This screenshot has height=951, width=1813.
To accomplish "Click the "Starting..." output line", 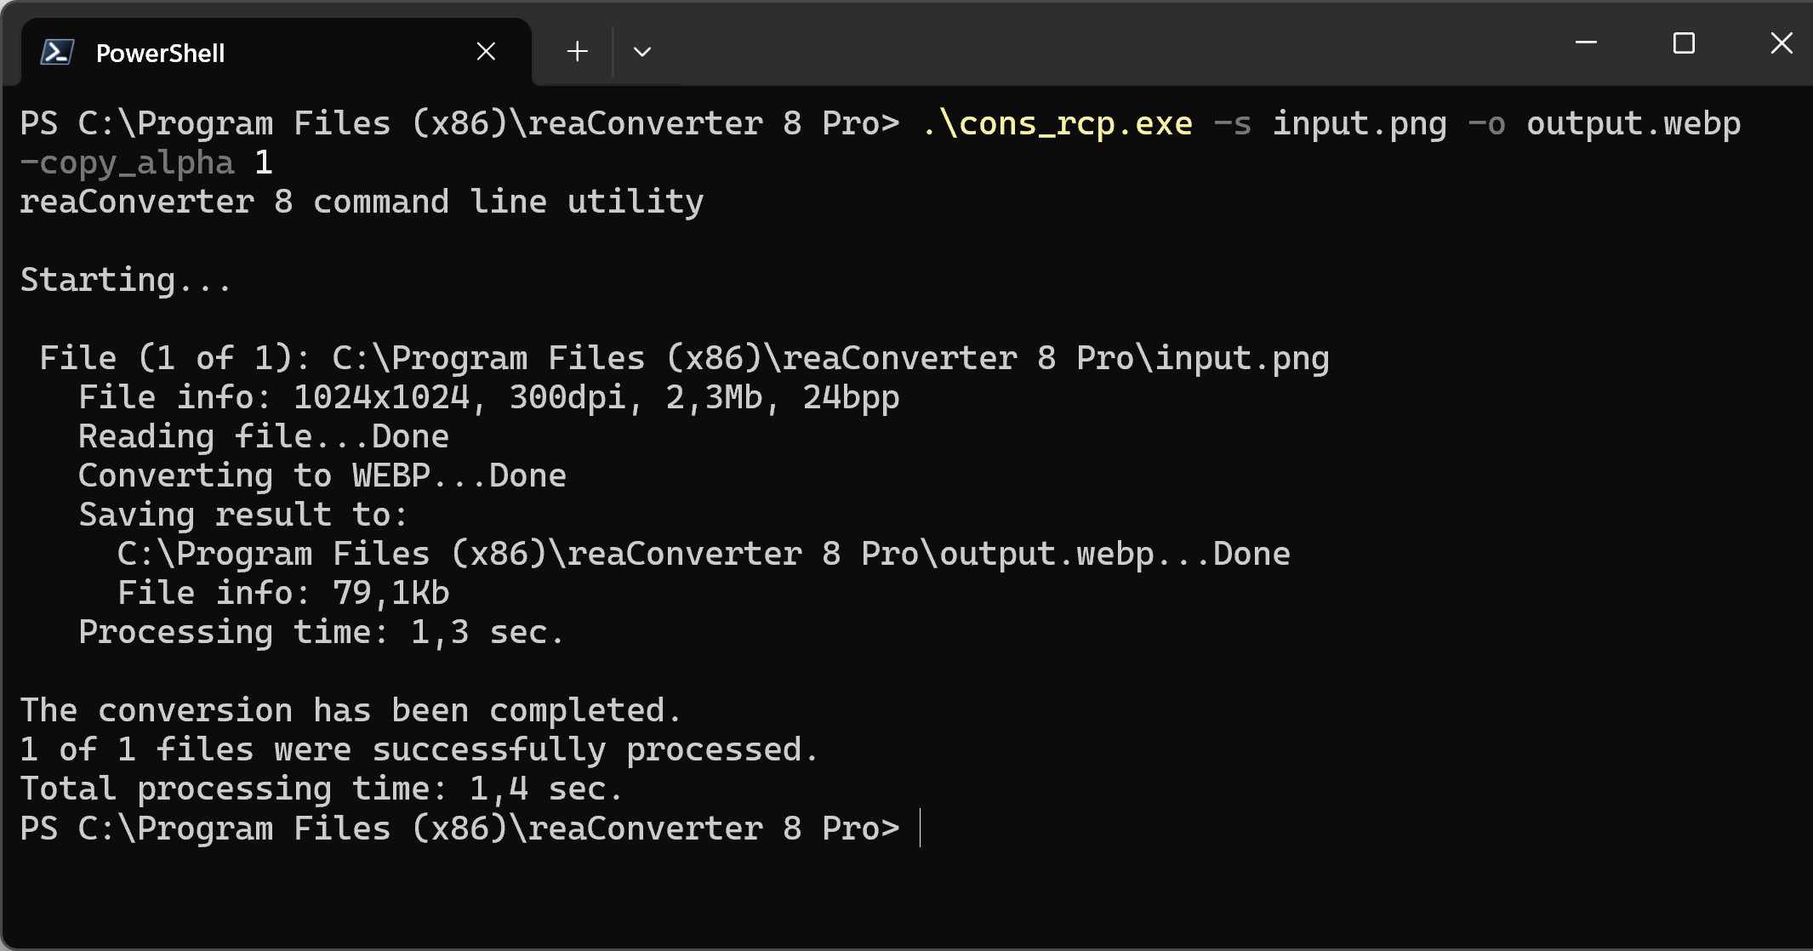I will tap(125, 281).
